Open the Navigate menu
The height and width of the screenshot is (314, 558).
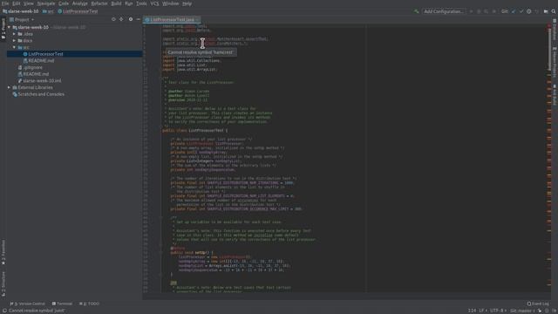(46, 3)
